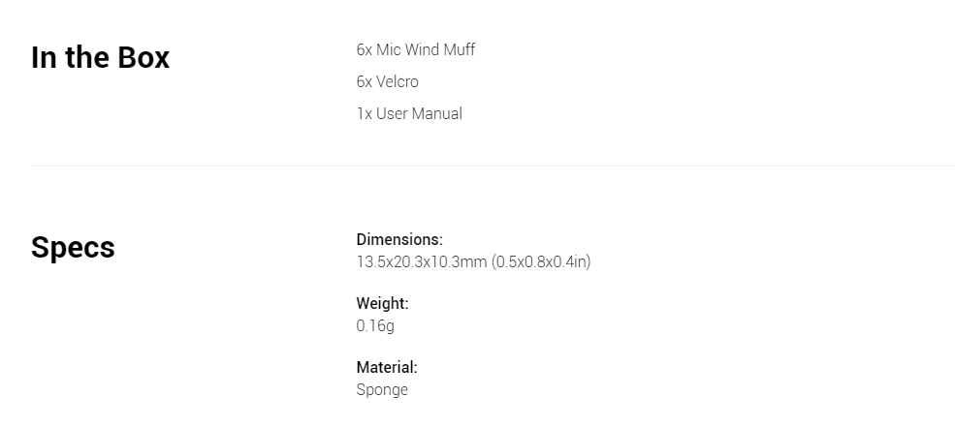This screenshot has height=428, width=955.
Task: Select the "Dimensions:" spec label
Action: (399, 239)
